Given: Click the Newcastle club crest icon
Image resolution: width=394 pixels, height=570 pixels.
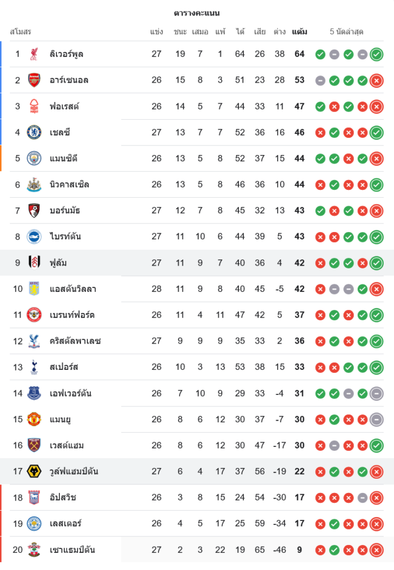Looking at the screenshot, I should pyautogui.click(x=34, y=185).
